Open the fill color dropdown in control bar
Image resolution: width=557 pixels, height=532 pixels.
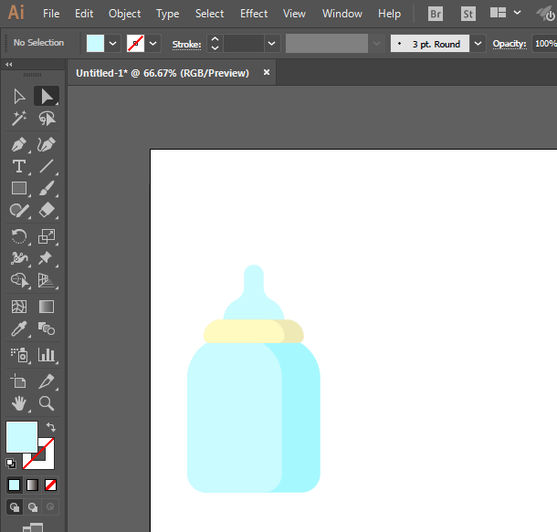point(113,43)
